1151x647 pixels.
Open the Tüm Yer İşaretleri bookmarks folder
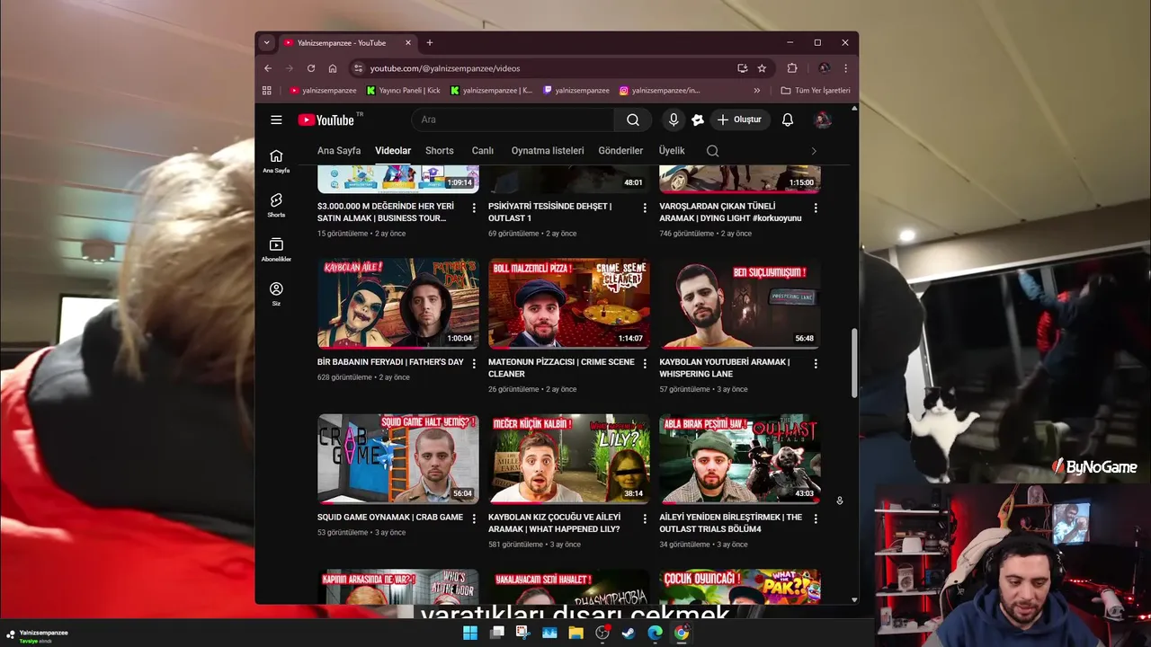pyautogui.click(x=816, y=90)
